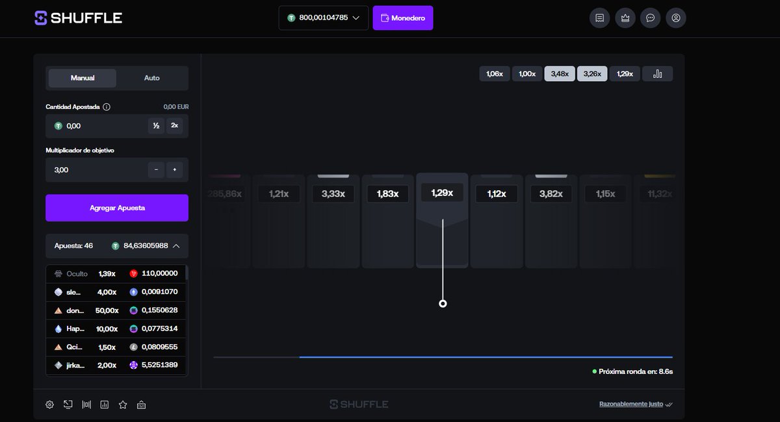The width and height of the screenshot is (780, 422).
Task: Open the bets list icon in the header
Action: [x=599, y=18]
